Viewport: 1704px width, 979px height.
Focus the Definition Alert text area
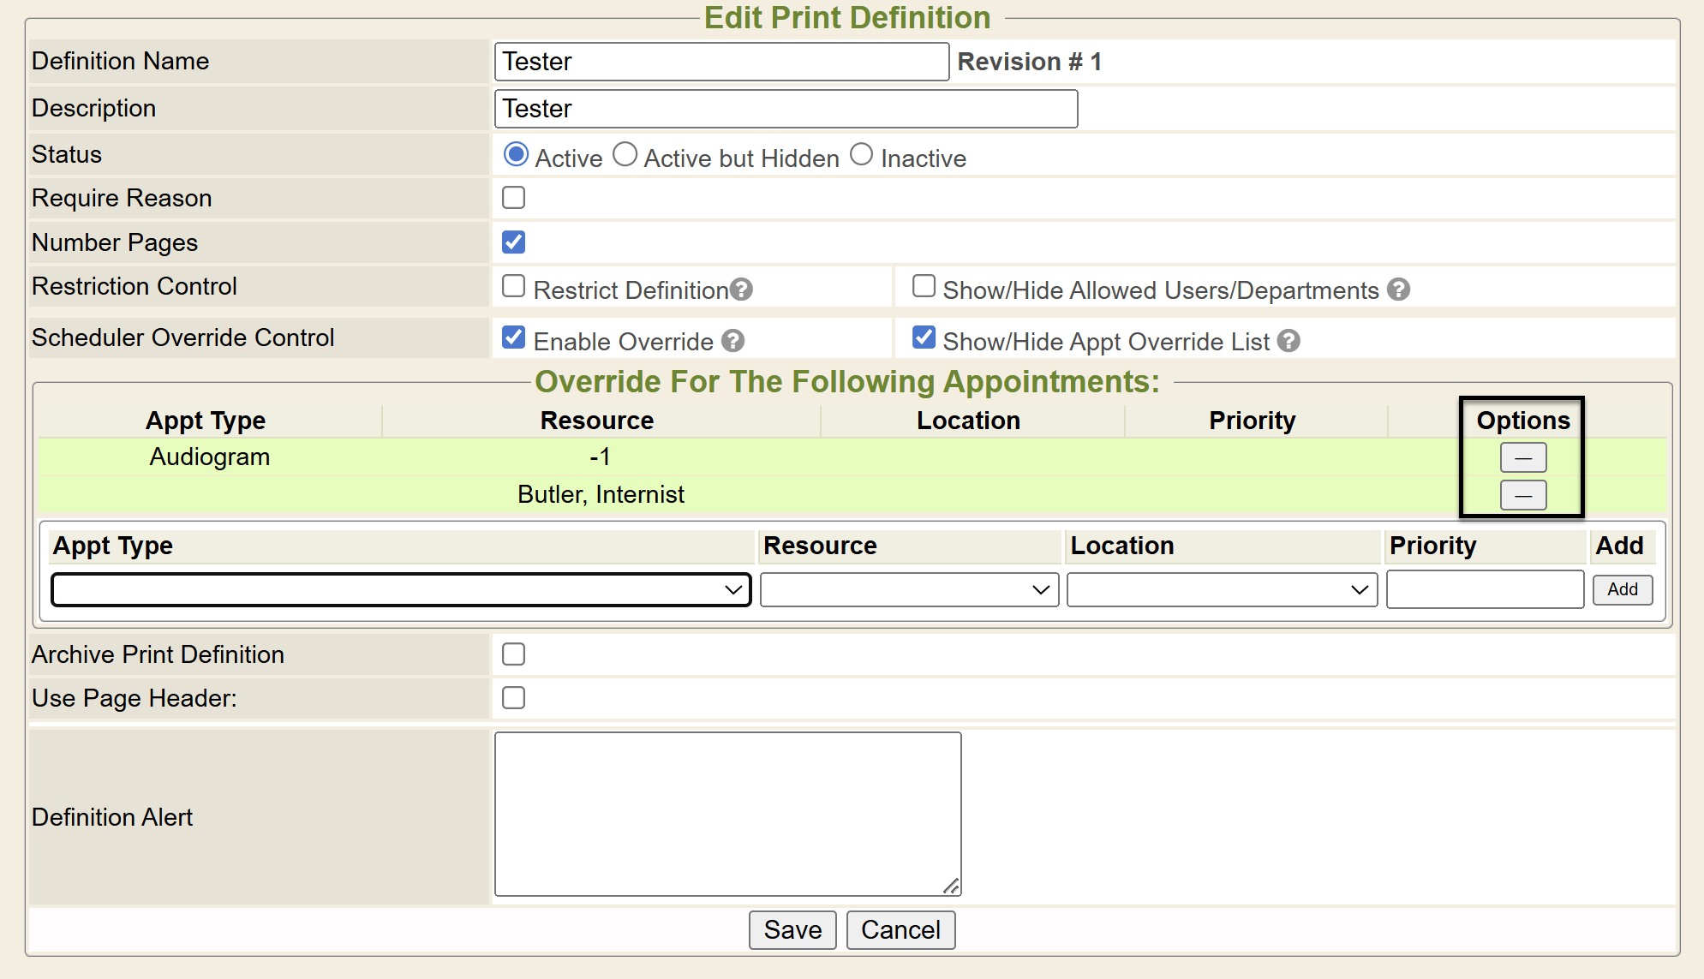coord(727,814)
